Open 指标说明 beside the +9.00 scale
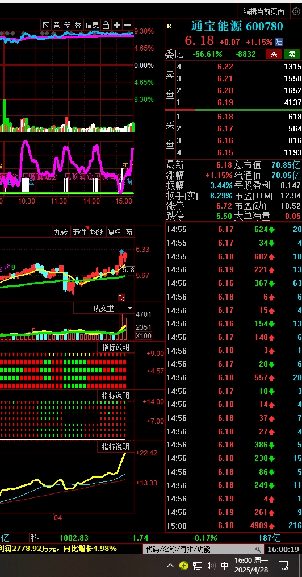302x577 pixels. (x=115, y=347)
